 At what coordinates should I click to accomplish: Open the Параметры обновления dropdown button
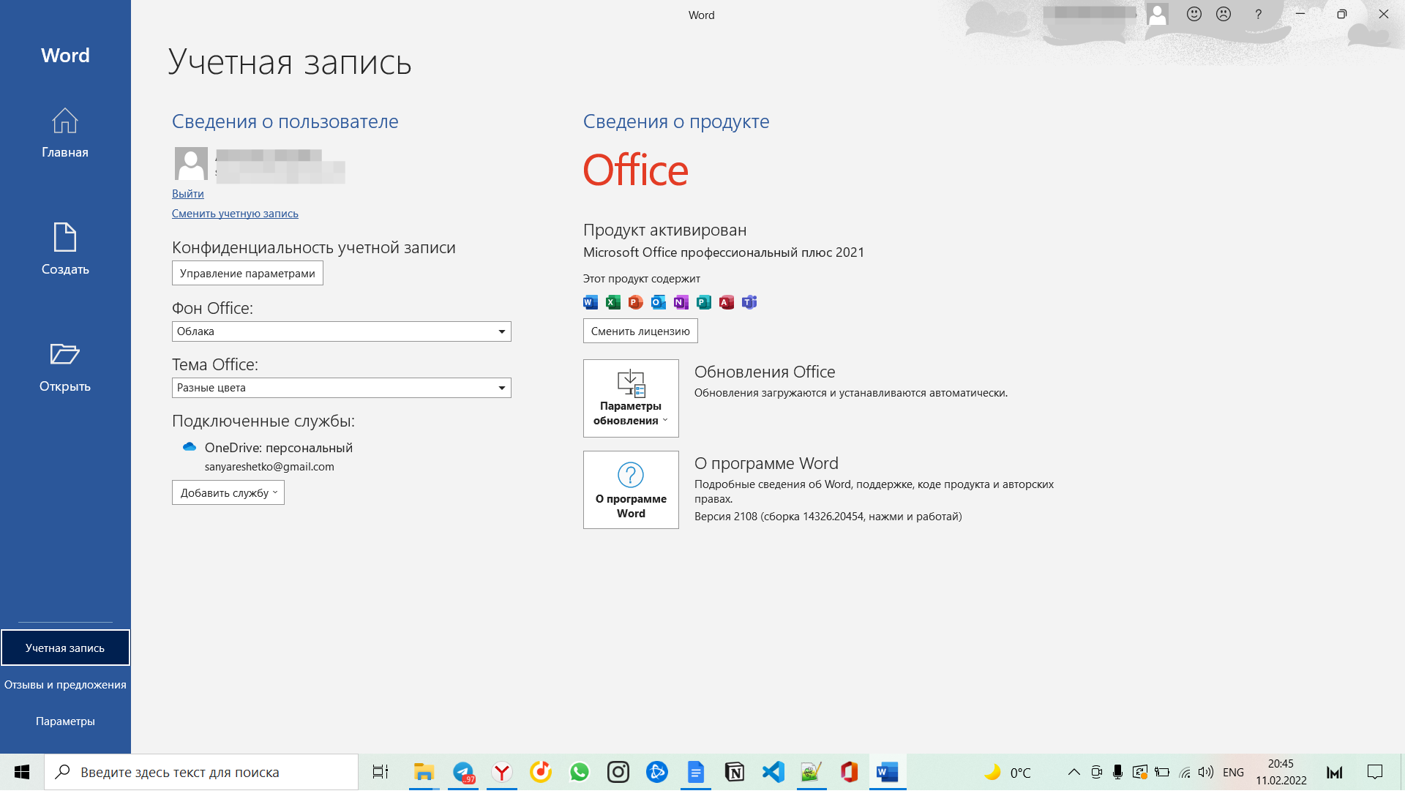[631, 398]
